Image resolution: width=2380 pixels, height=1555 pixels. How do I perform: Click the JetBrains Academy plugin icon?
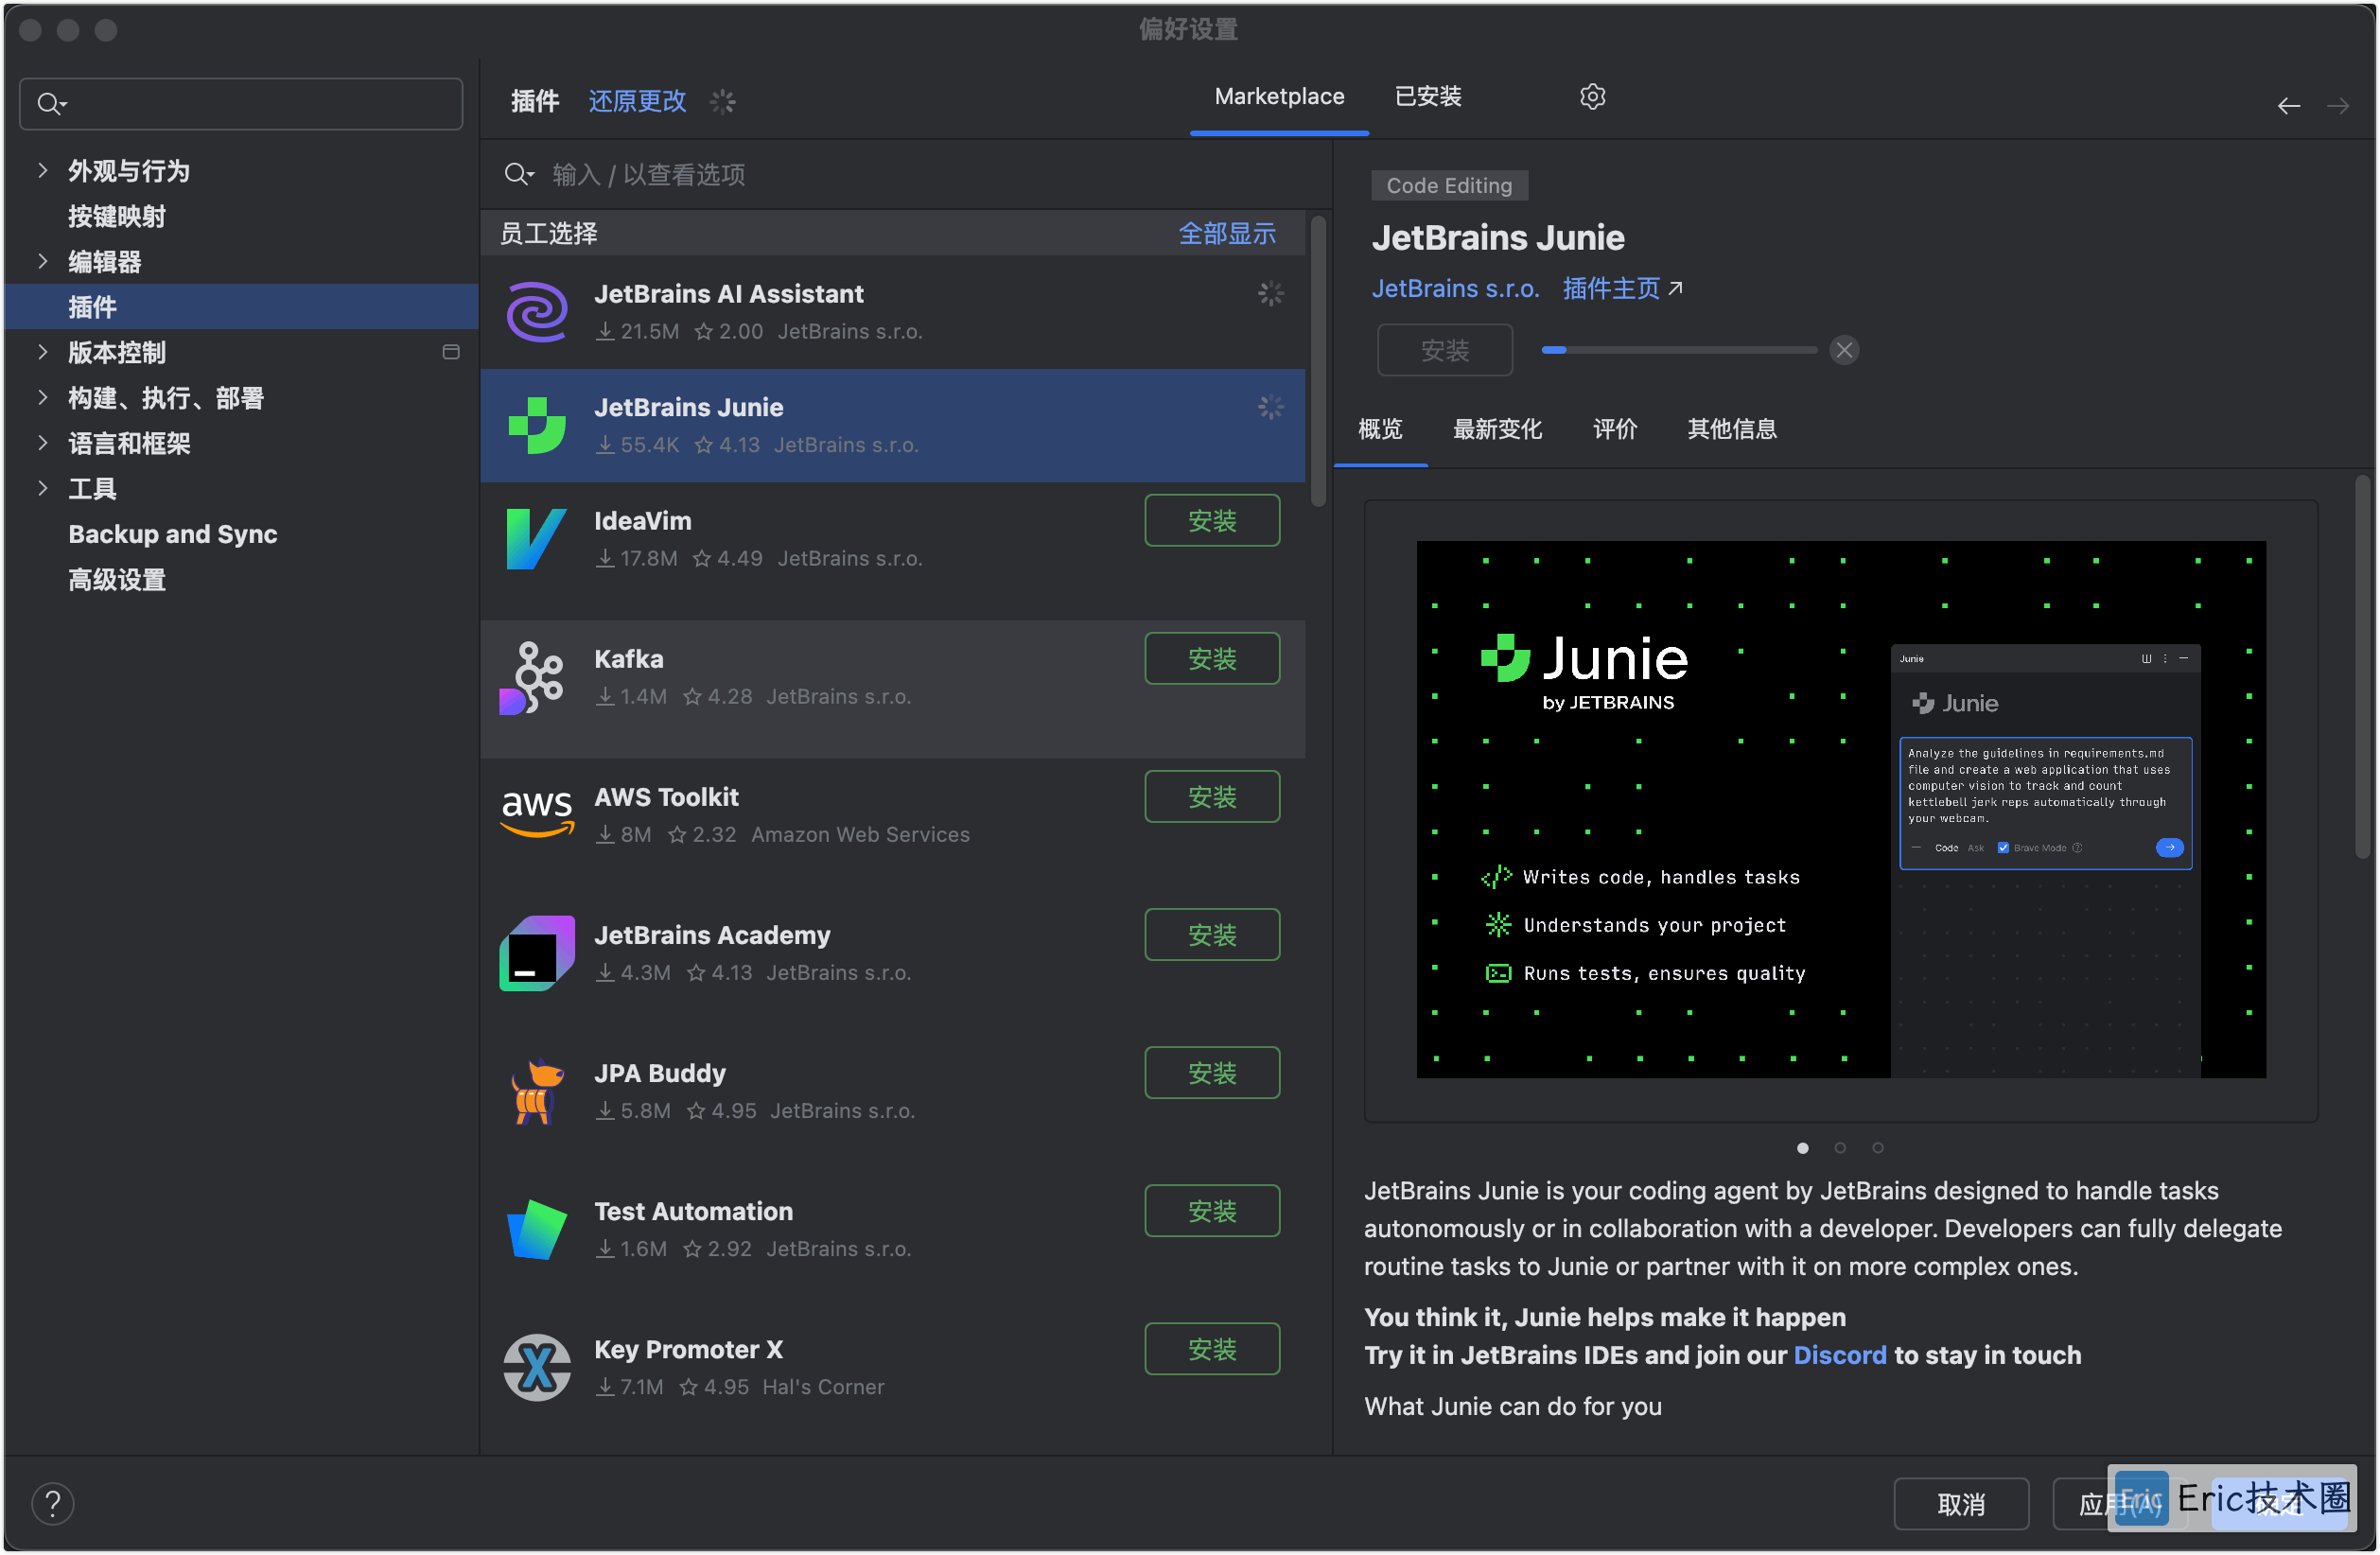537,953
